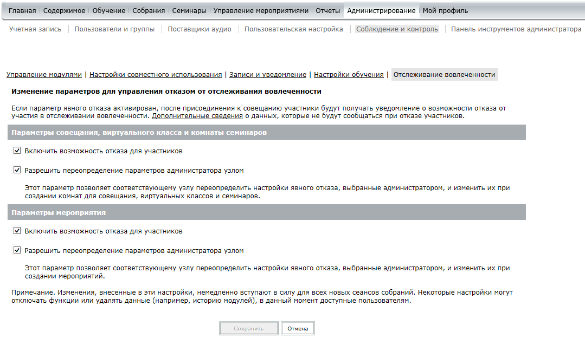Go to Учетная запись submenu
585x338 pixels.
(x=35, y=29)
